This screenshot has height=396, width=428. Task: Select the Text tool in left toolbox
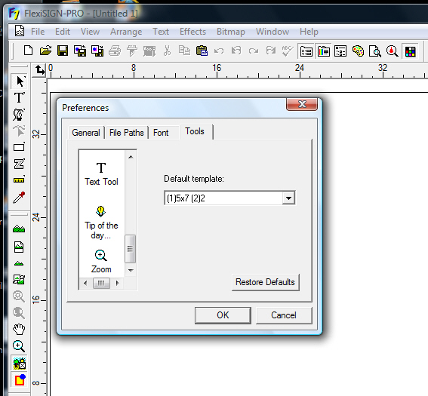(x=19, y=97)
